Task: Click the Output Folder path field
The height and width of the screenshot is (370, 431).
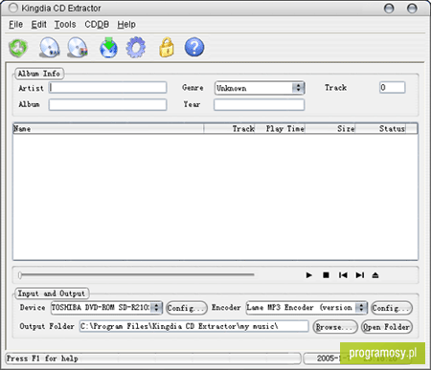Action: coord(193,326)
